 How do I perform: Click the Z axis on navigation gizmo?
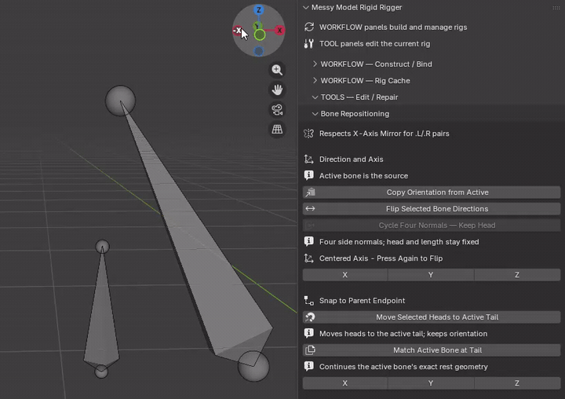259,9
